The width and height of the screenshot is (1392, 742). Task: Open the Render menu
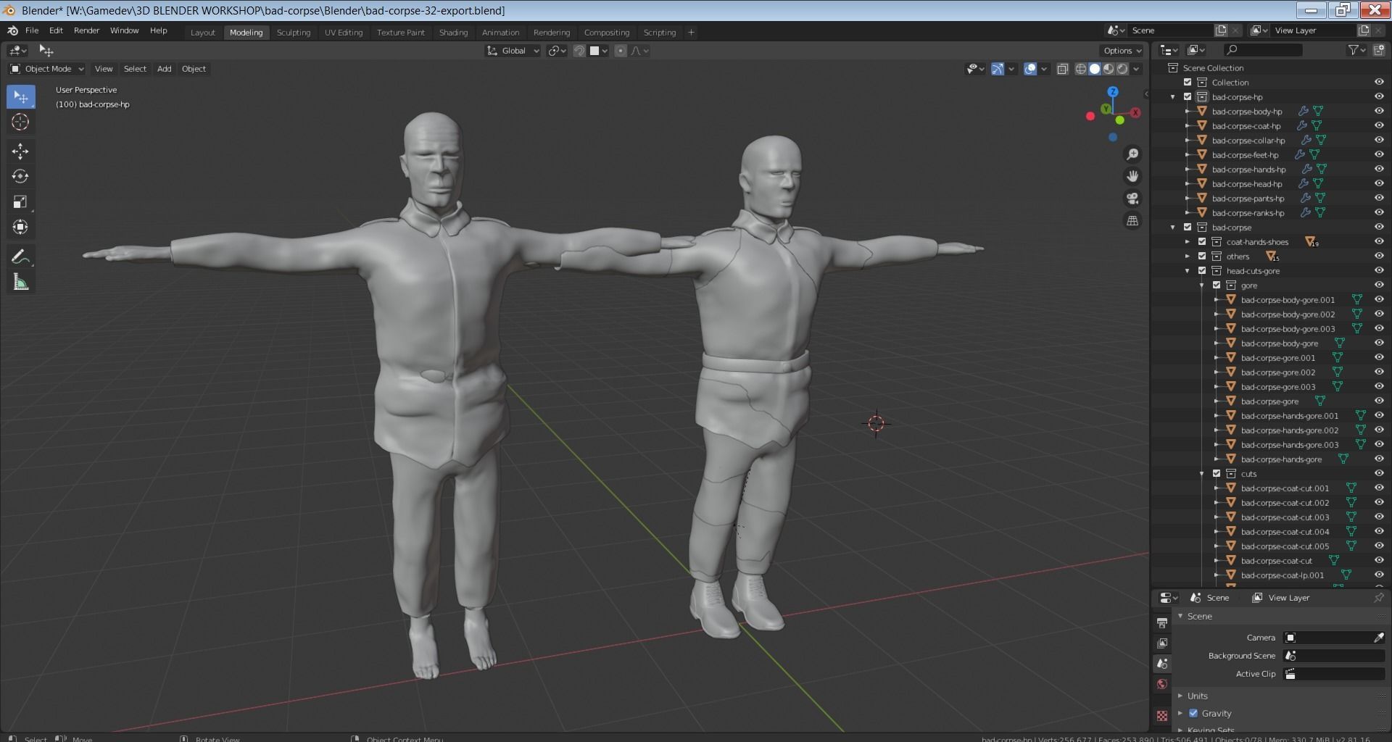point(86,30)
